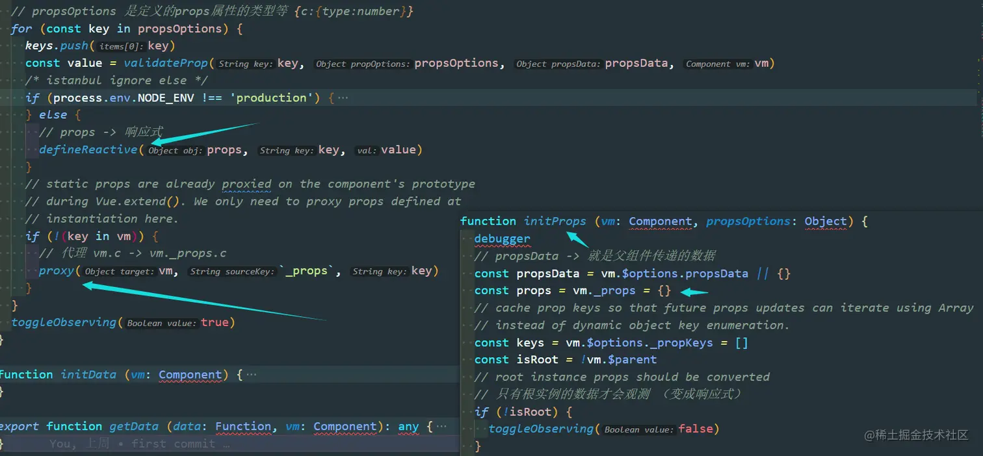Viewport: 983px width, 456px height.
Task: Click the '// instantiation here.' comment
Action: (x=102, y=219)
